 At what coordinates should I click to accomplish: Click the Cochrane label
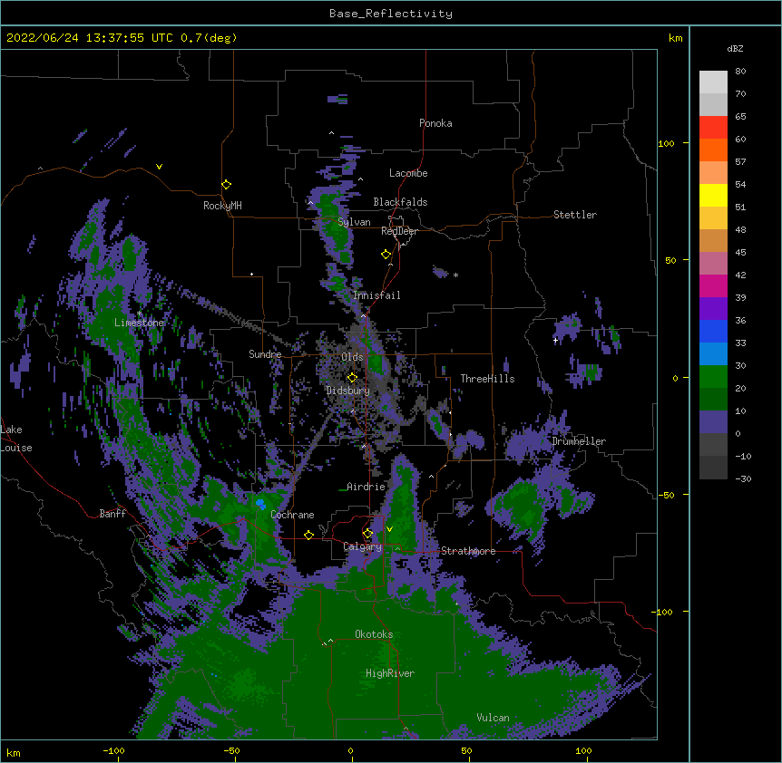point(292,515)
